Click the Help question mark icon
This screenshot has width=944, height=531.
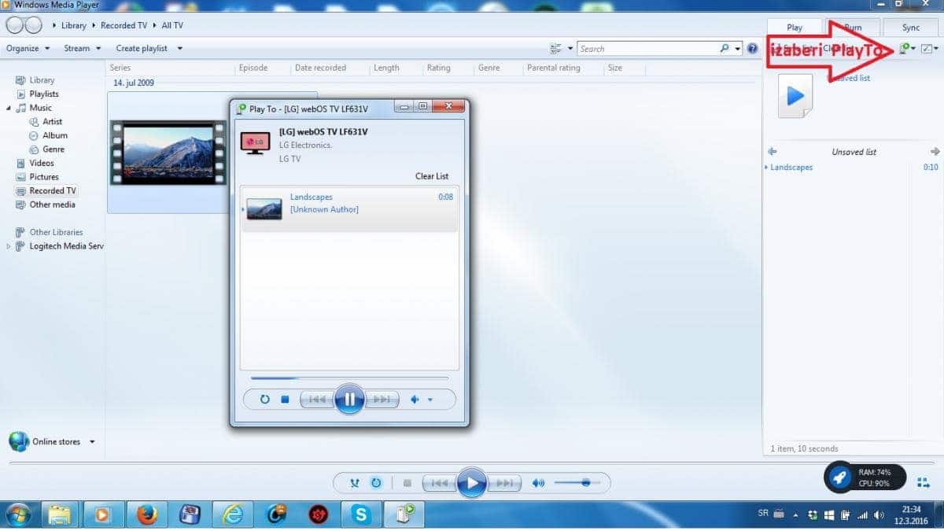753,49
